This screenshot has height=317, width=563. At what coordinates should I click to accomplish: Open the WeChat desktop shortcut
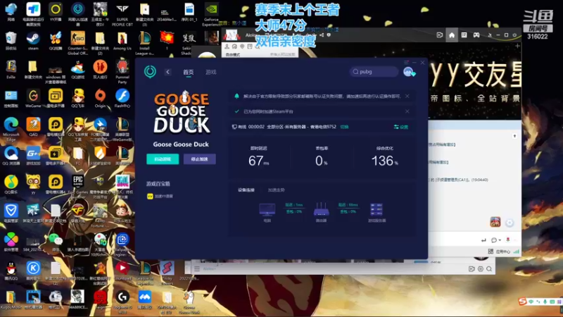click(x=56, y=242)
